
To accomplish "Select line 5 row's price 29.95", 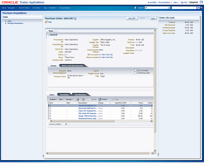I will (140, 116).
